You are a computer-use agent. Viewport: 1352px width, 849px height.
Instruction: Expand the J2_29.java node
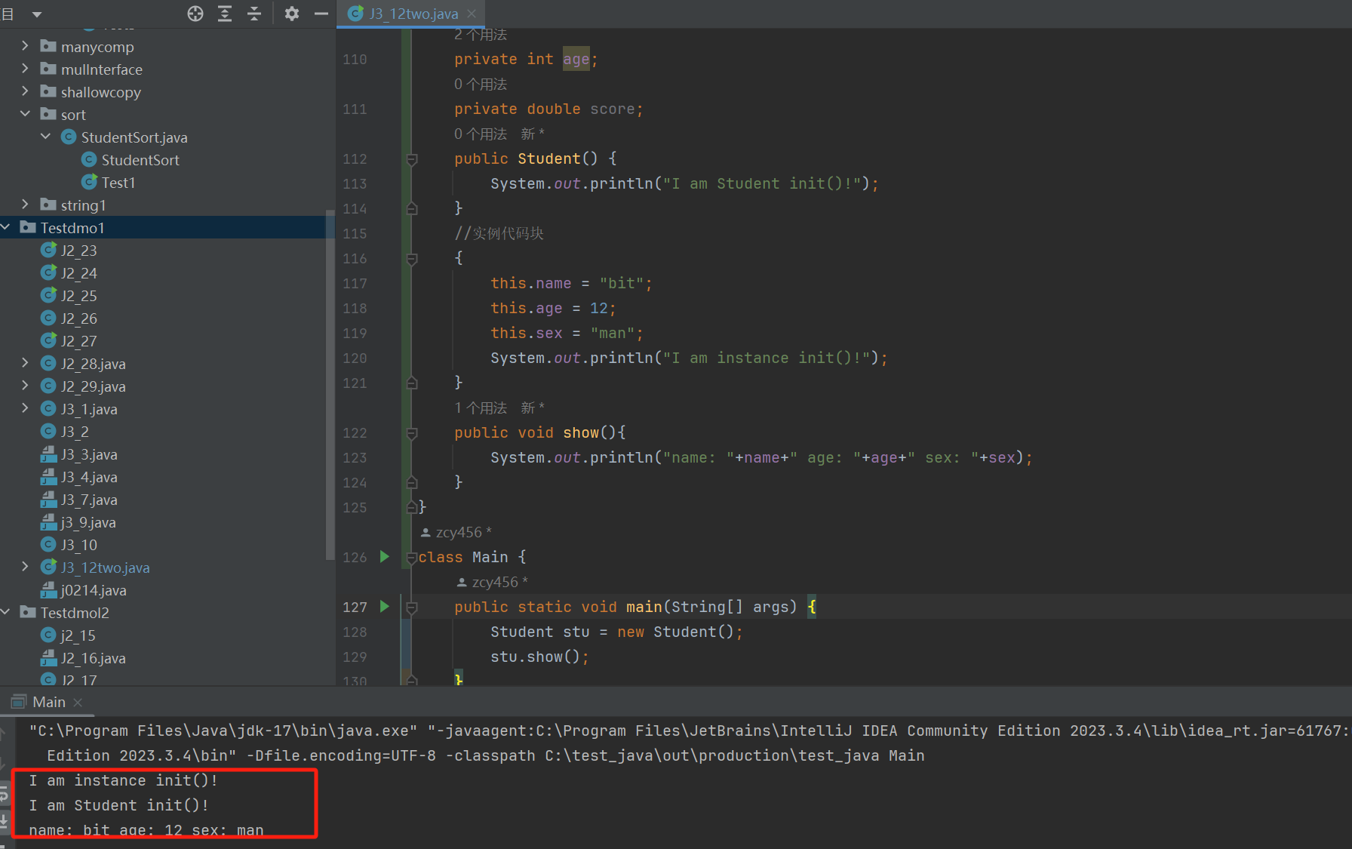coord(25,386)
